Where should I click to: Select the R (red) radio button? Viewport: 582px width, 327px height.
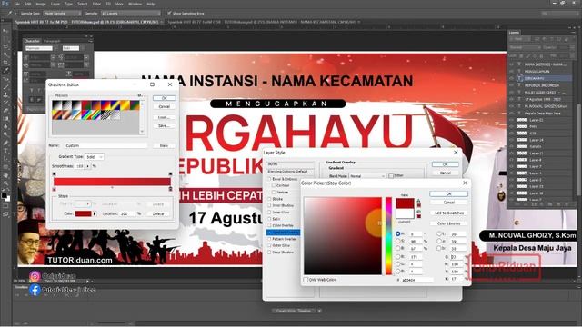tap(398, 256)
